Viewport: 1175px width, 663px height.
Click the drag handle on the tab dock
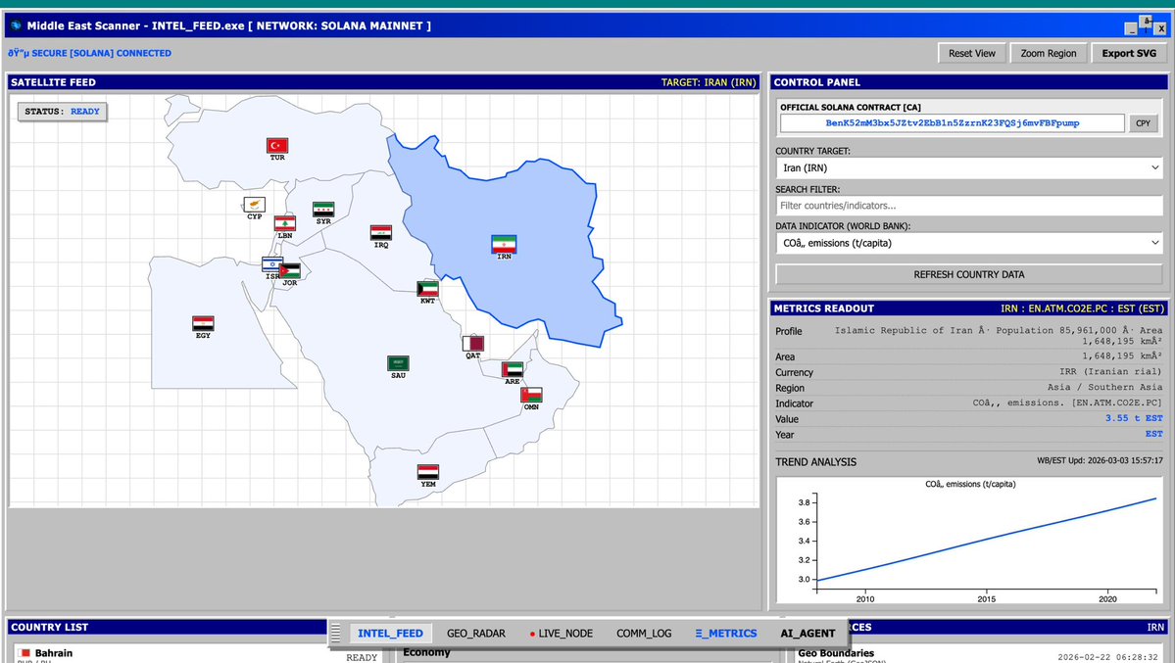pyautogui.click(x=336, y=633)
